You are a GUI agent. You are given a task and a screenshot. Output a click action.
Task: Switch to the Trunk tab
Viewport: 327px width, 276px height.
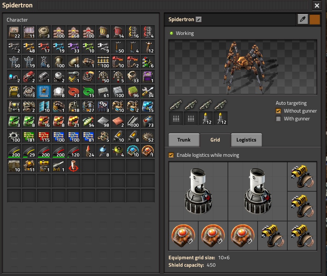pos(184,140)
